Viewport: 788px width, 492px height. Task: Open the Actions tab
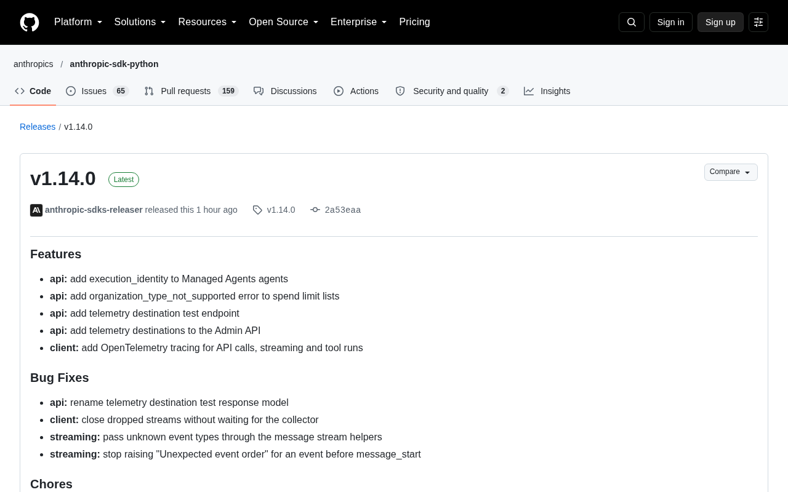pyautogui.click(x=356, y=91)
